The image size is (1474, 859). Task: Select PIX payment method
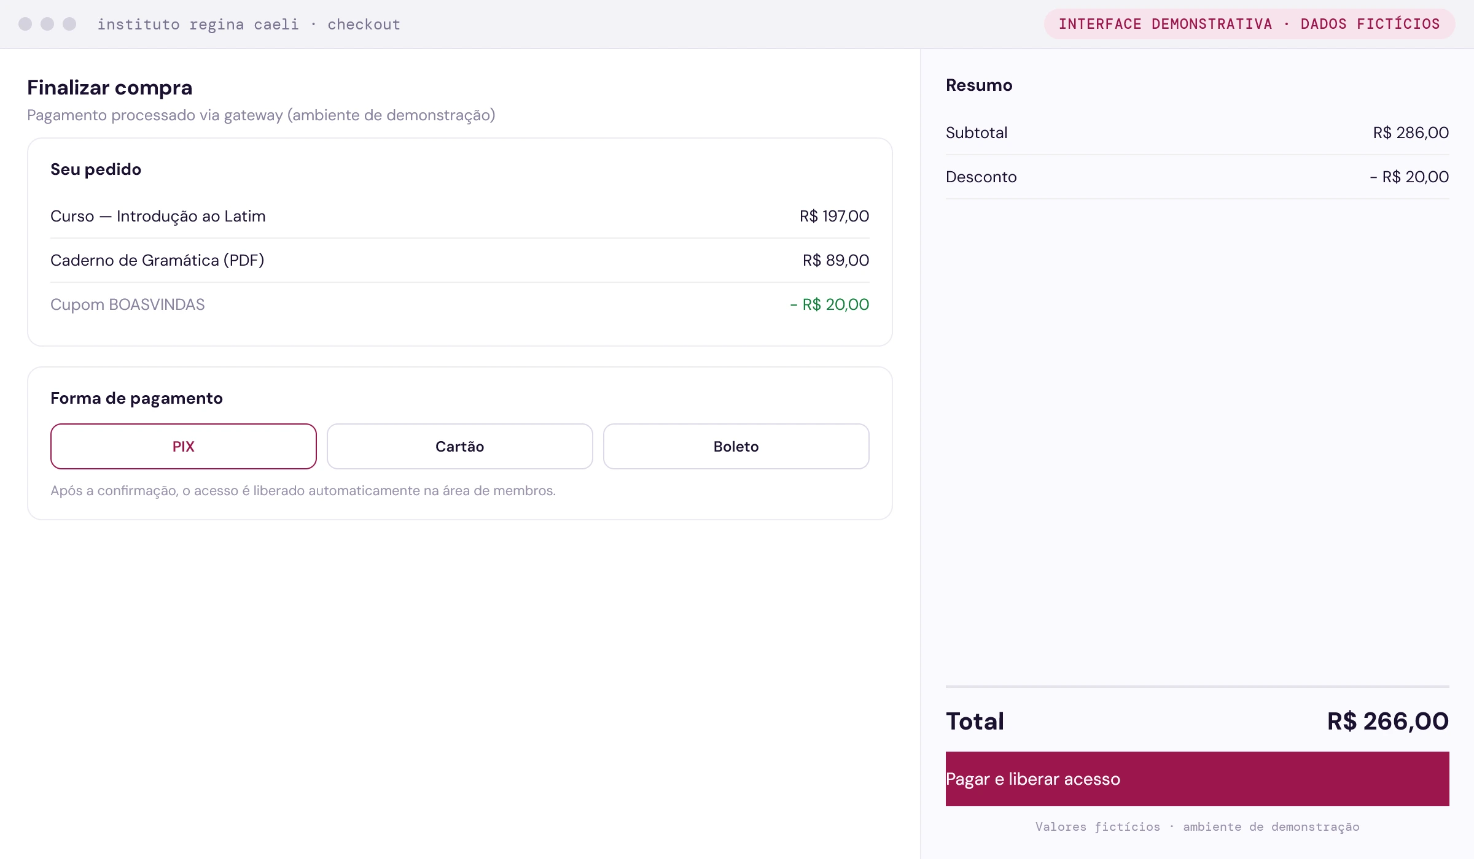coord(184,446)
